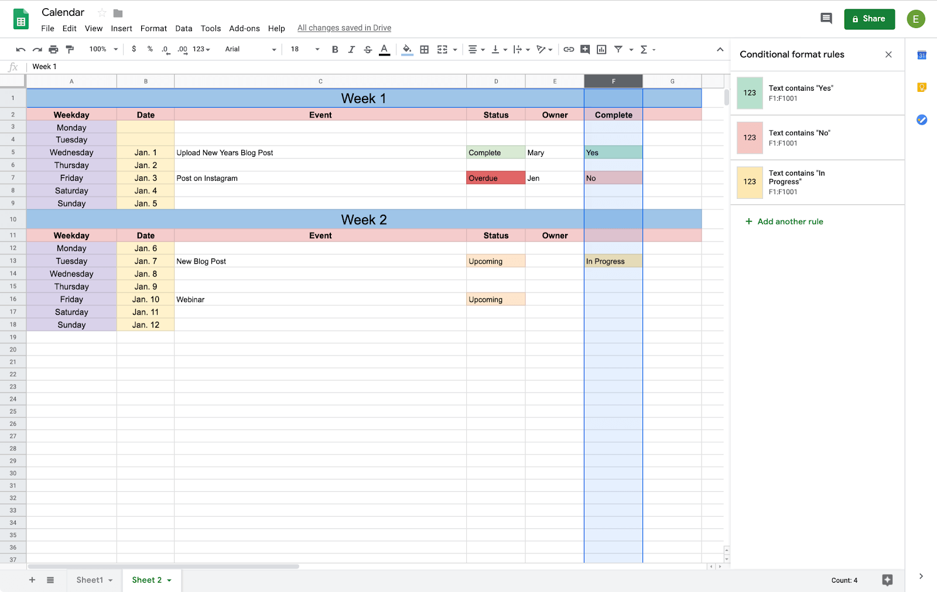Click the insert chart icon
This screenshot has width=937, height=592.
(x=601, y=50)
